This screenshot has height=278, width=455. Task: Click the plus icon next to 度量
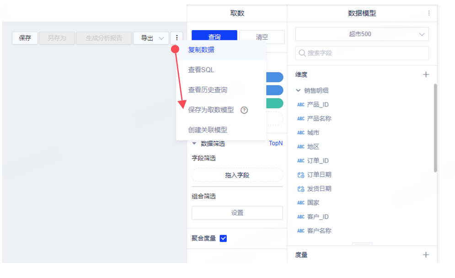(x=426, y=255)
